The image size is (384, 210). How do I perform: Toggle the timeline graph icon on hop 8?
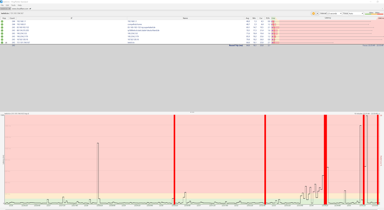[6, 43]
